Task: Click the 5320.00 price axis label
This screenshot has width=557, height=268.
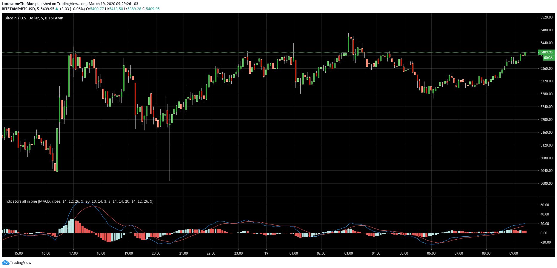Action: [x=547, y=81]
